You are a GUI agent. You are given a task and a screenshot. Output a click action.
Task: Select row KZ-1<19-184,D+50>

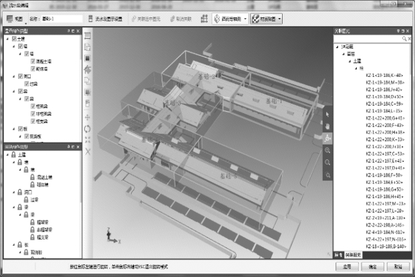[x=384, y=97]
